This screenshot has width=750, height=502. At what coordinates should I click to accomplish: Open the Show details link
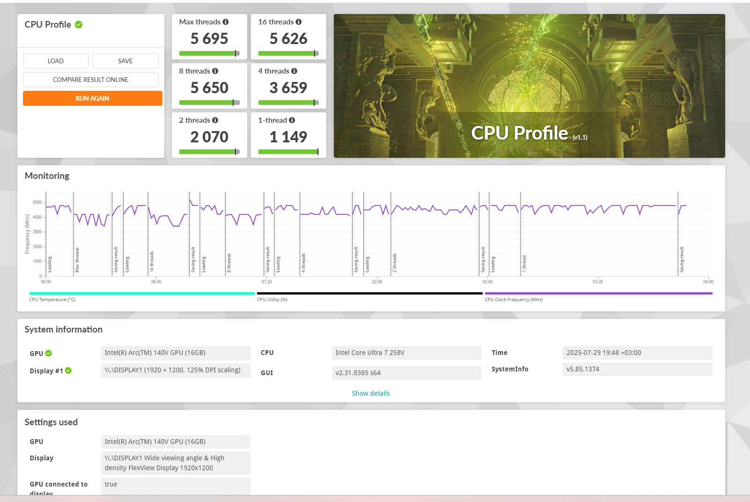(x=371, y=393)
